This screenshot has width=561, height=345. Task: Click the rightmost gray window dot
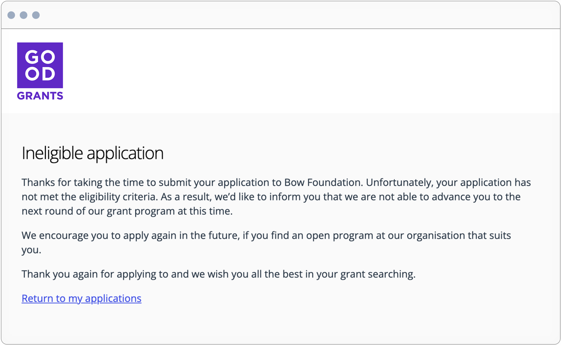coord(36,15)
